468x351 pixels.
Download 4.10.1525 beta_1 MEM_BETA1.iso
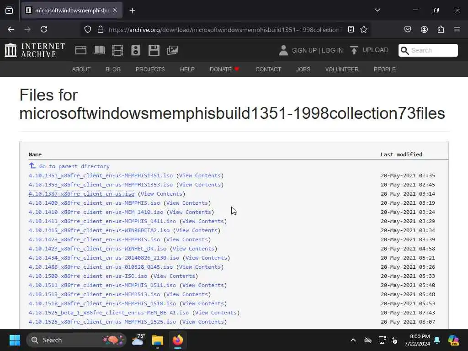(x=109, y=313)
